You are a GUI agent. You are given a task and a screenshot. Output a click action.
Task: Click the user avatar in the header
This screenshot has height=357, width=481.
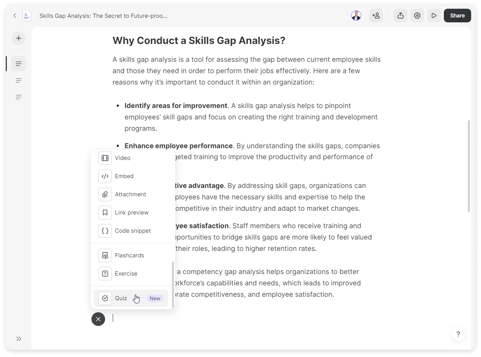(x=356, y=16)
